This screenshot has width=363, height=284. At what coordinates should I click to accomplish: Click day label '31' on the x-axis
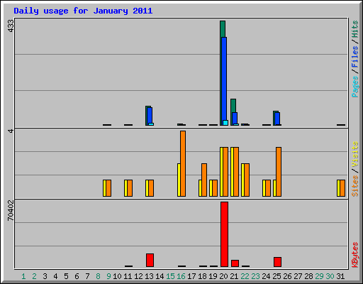pyautogui.click(x=340, y=276)
